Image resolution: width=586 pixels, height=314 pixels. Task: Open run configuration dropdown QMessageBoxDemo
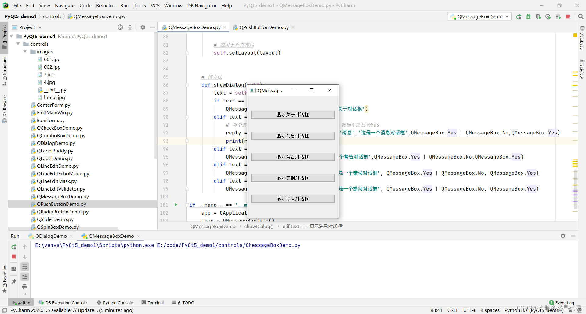480,16
